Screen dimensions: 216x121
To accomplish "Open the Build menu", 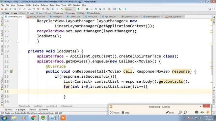I will click(52, 5).
